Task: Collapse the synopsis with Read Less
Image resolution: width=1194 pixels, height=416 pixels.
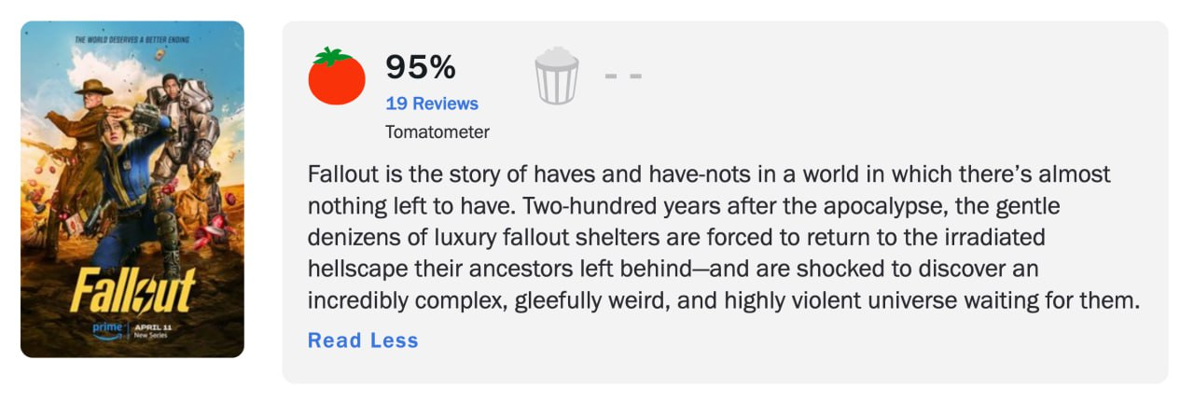Action: (363, 340)
